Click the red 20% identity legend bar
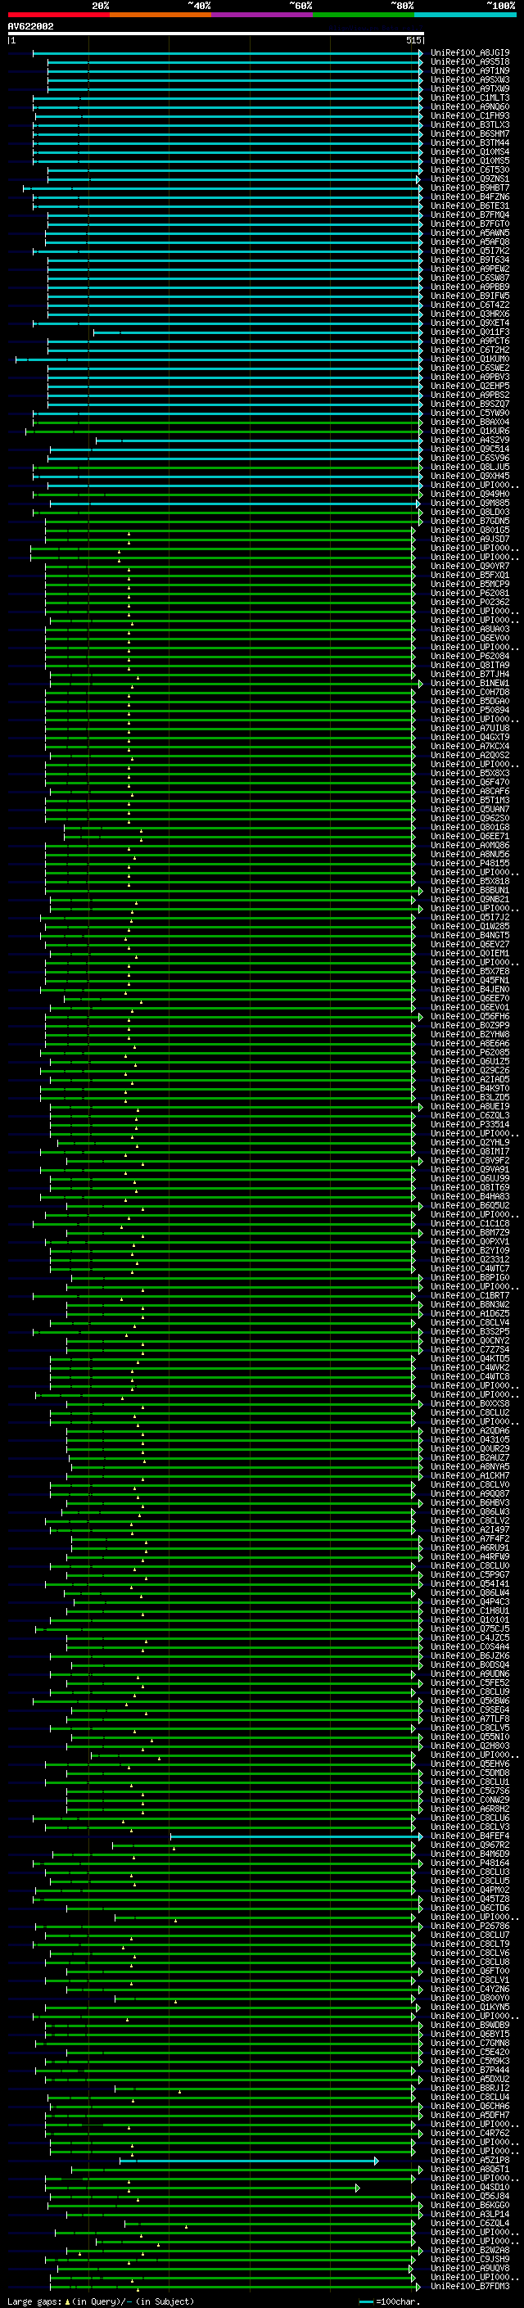The width and height of the screenshot is (524, 2308). (x=59, y=16)
